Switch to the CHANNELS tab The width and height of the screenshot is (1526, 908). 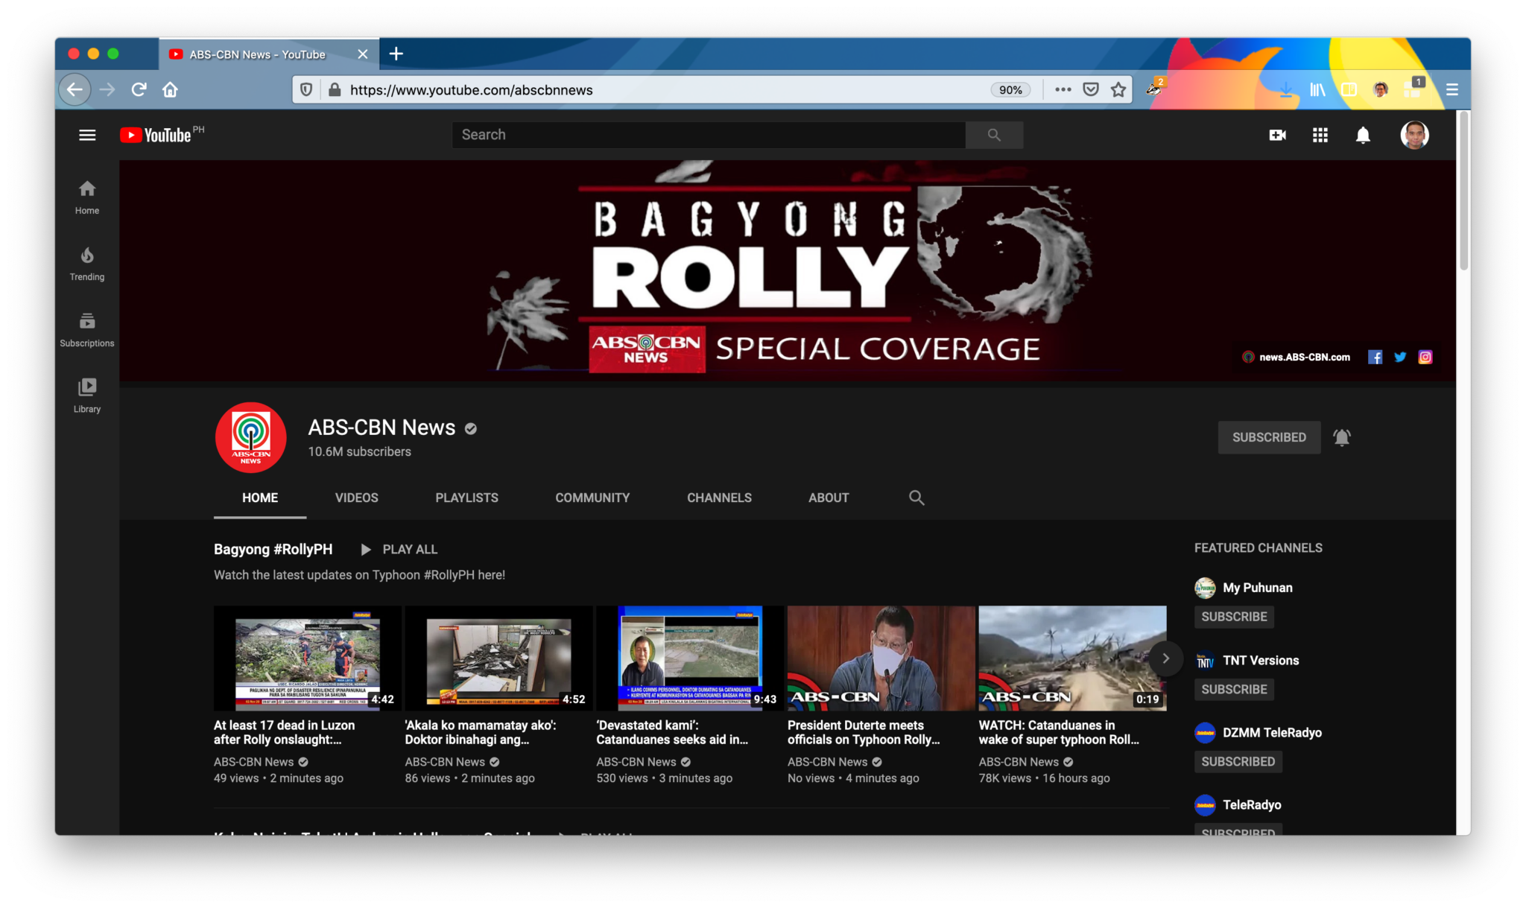click(719, 498)
